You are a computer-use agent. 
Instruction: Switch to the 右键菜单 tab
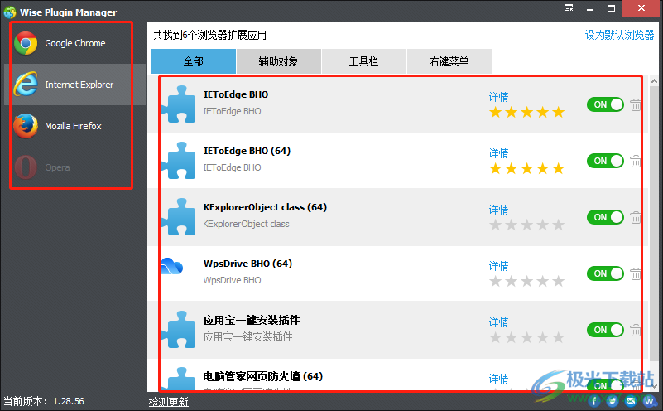(449, 61)
